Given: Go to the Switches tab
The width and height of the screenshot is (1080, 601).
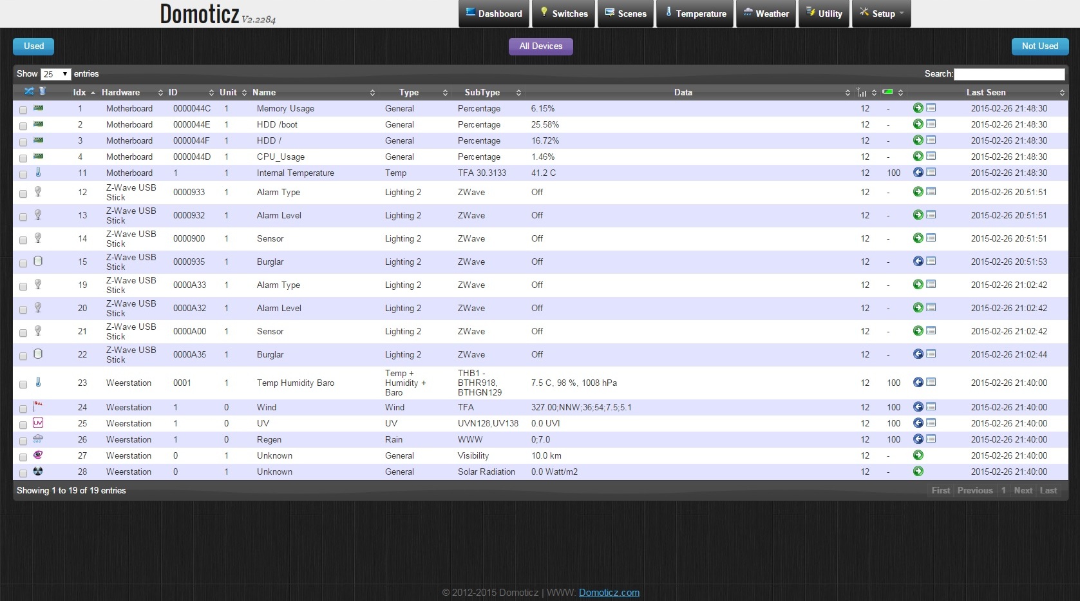Looking at the screenshot, I should [x=564, y=14].
